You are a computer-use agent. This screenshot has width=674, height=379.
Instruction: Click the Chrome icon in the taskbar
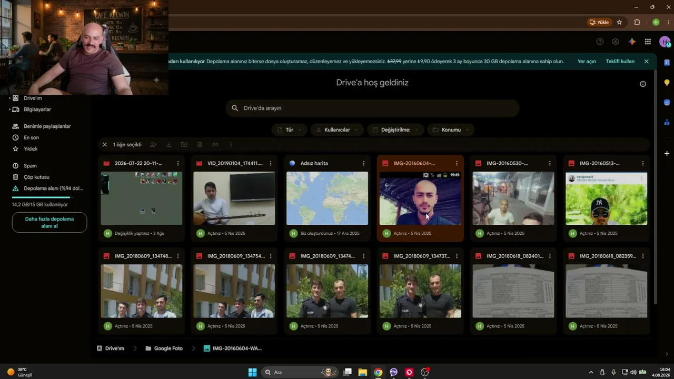(378, 372)
